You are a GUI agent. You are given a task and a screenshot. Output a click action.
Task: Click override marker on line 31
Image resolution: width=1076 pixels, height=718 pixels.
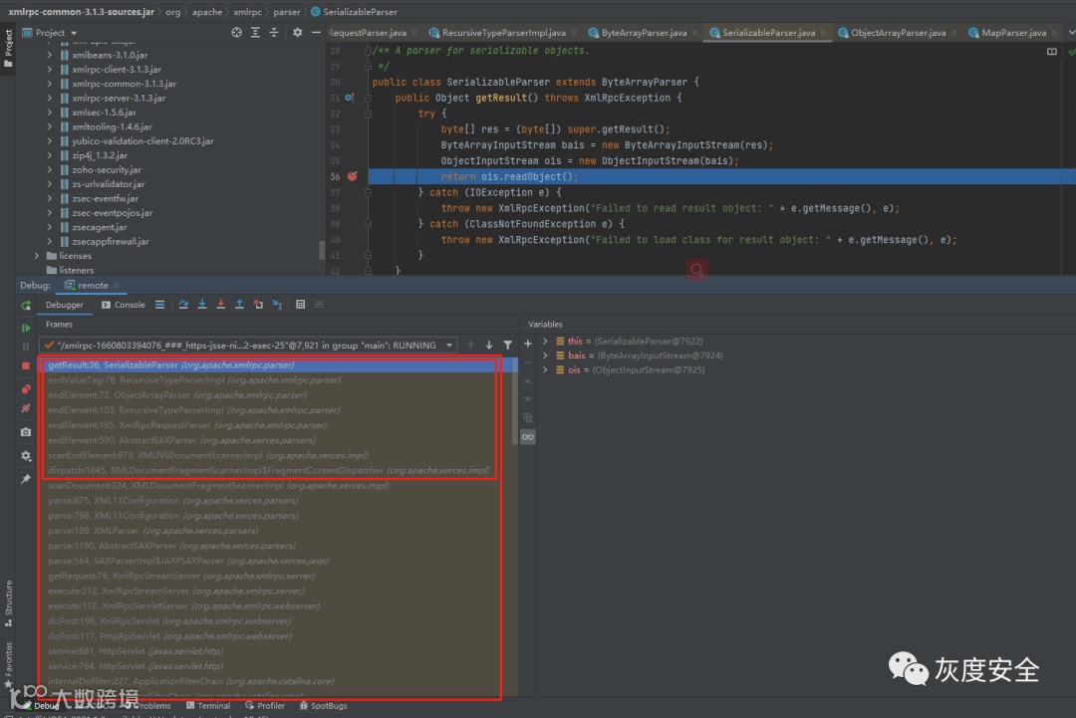350,98
